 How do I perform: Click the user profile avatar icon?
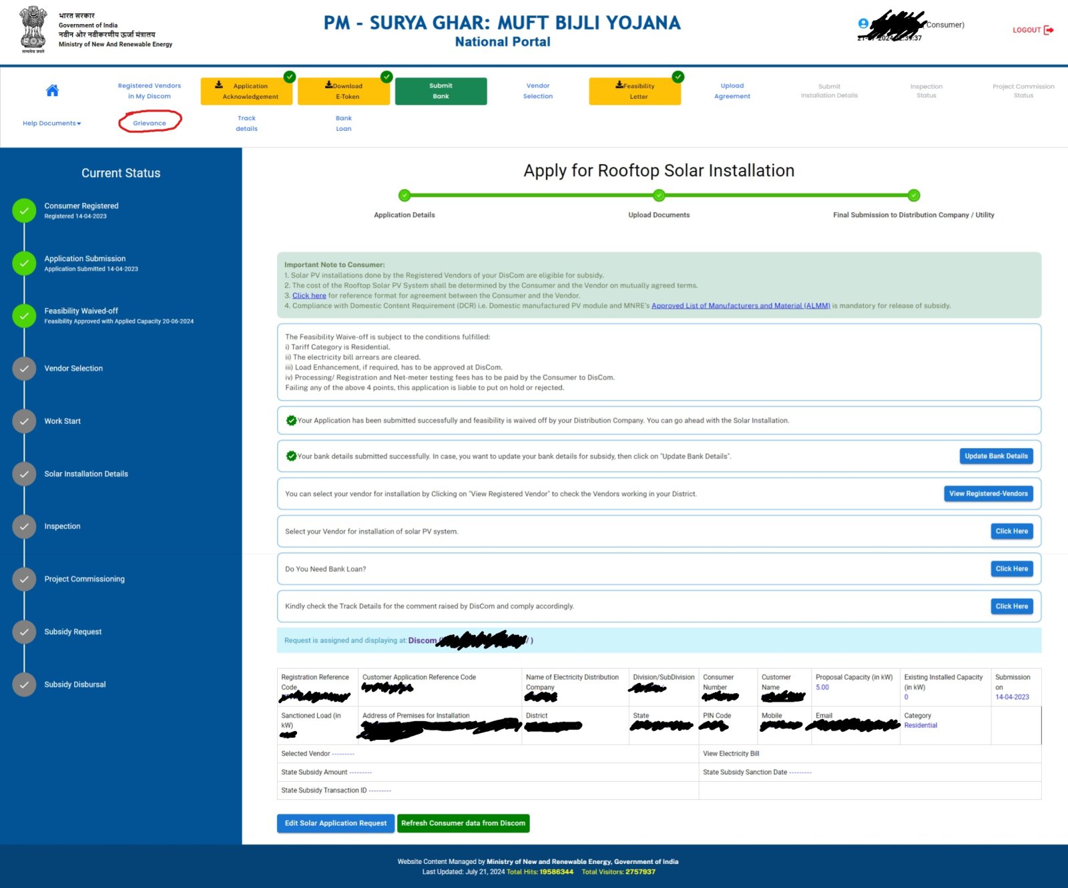(863, 24)
